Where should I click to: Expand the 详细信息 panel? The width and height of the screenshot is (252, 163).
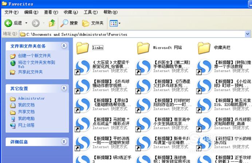(x=64, y=142)
